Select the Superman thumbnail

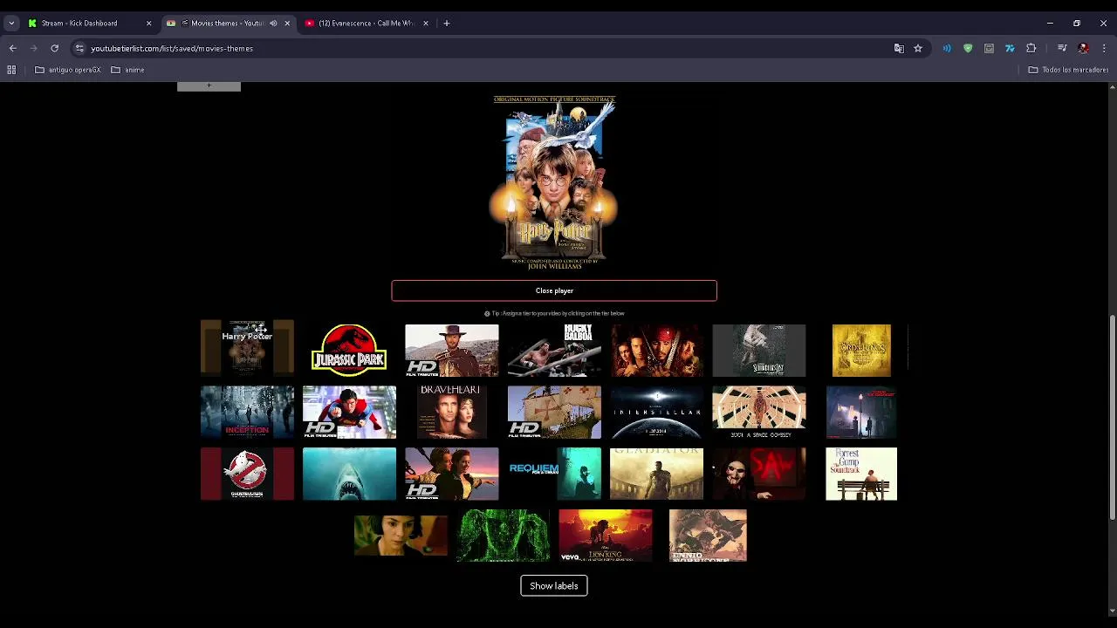pyautogui.click(x=349, y=412)
